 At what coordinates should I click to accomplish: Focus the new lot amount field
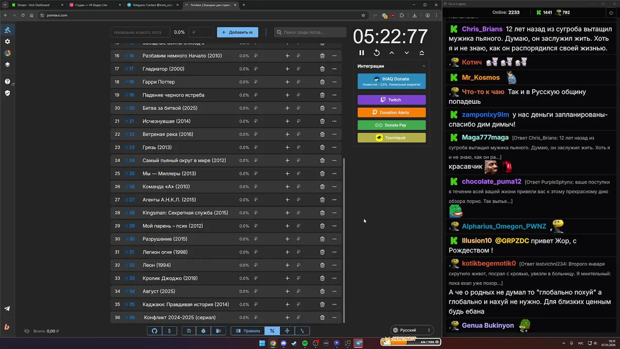pyautogui.click(x=201, y=32)
